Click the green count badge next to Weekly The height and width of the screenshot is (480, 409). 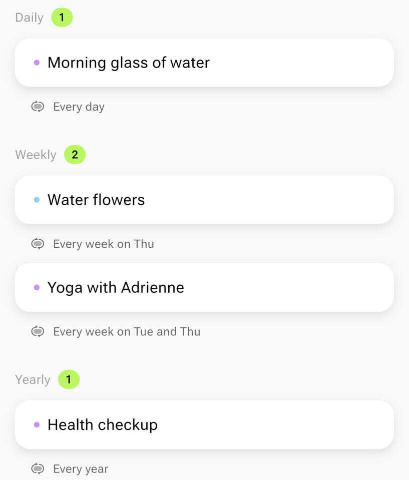pos(75,155)
